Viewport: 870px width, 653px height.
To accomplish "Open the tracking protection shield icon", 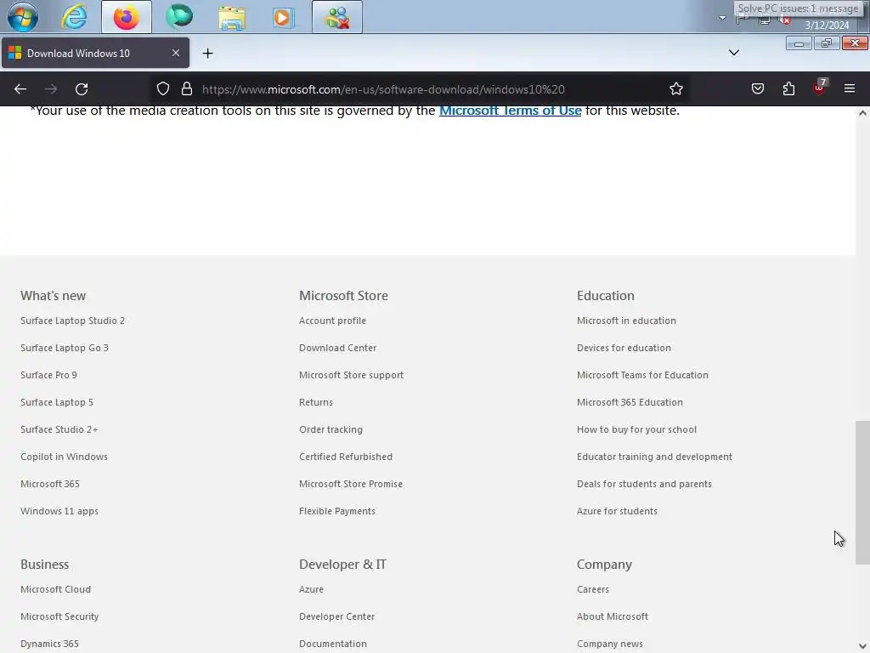I will click(x=162, y=88).
